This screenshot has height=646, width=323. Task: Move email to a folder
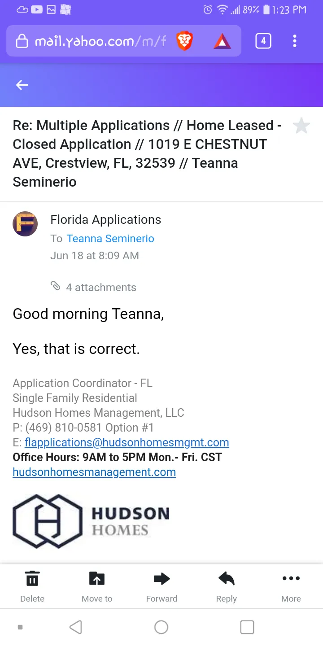97,586
